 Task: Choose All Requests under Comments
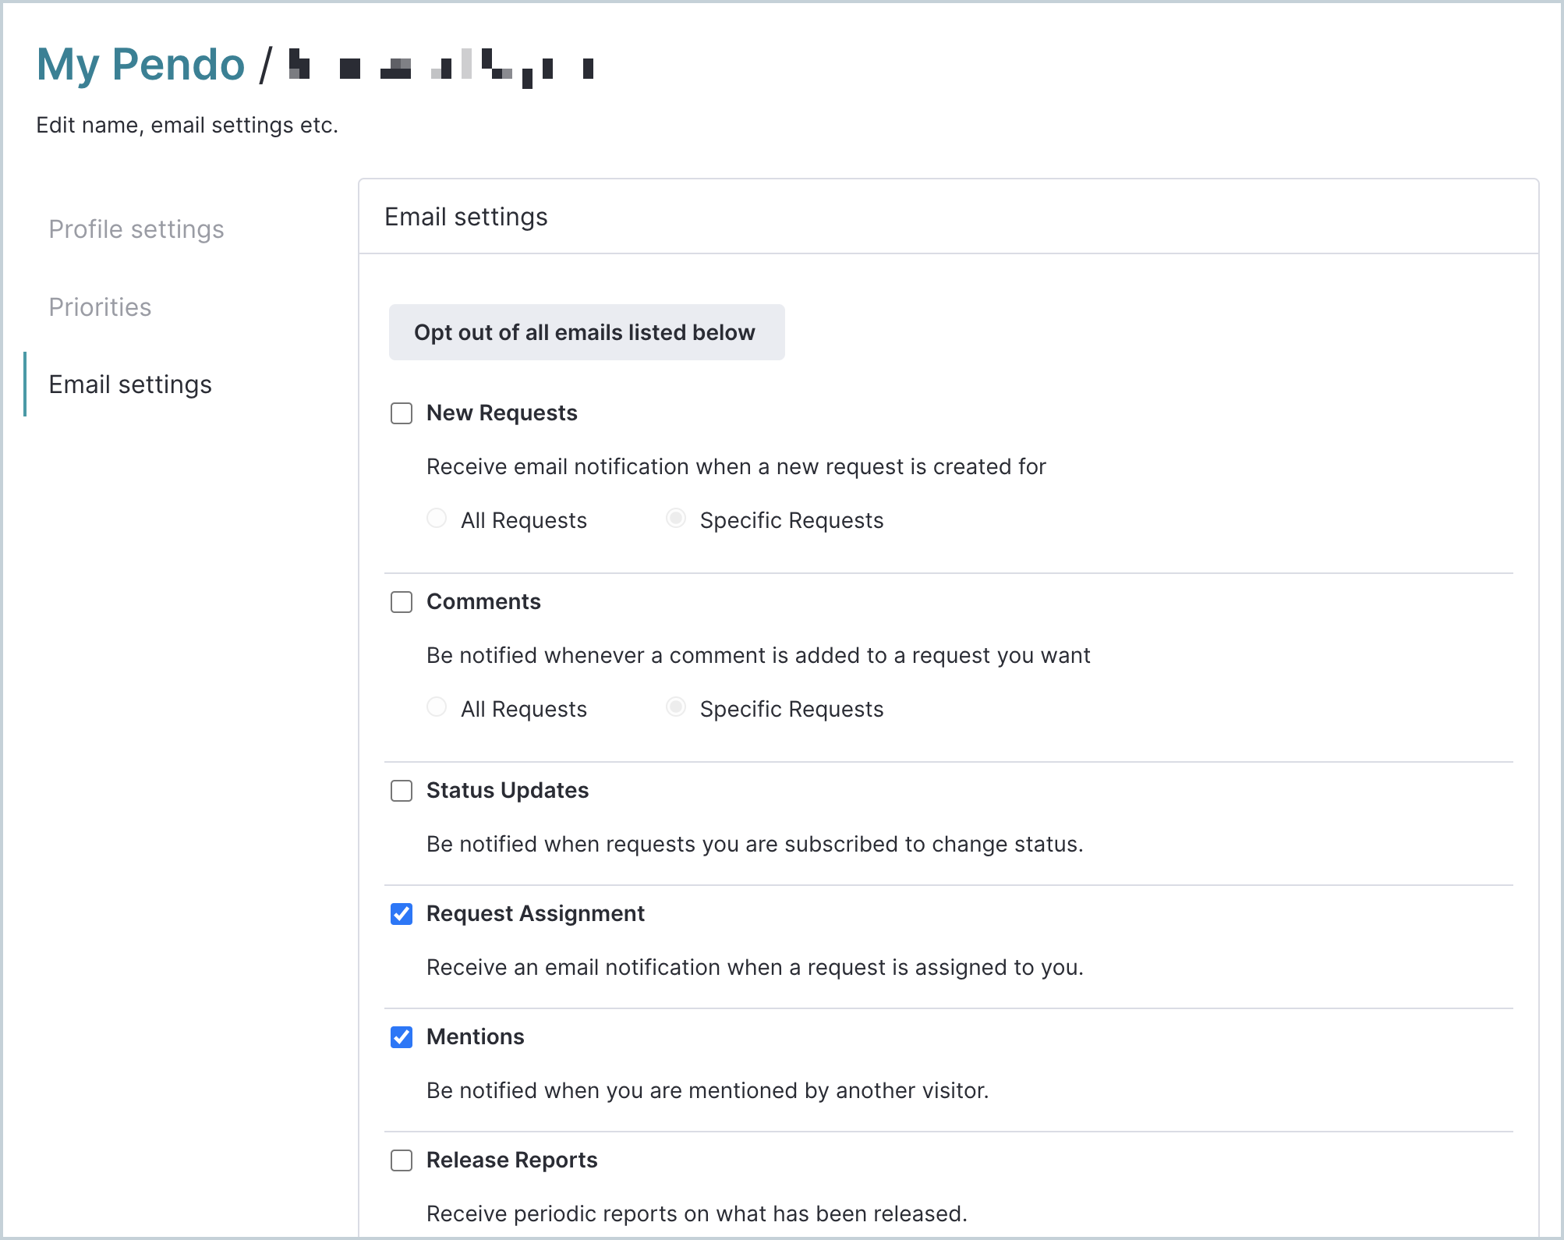[437, 707]
